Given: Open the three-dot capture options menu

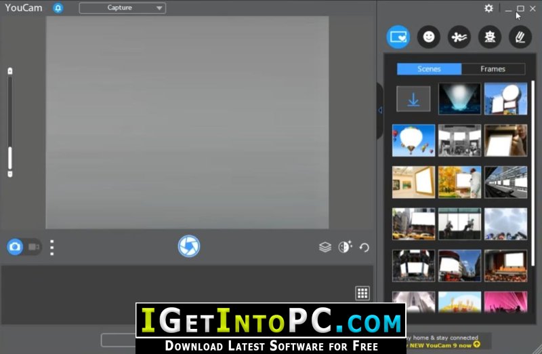Looking at the screenshot, I should 52,248.
